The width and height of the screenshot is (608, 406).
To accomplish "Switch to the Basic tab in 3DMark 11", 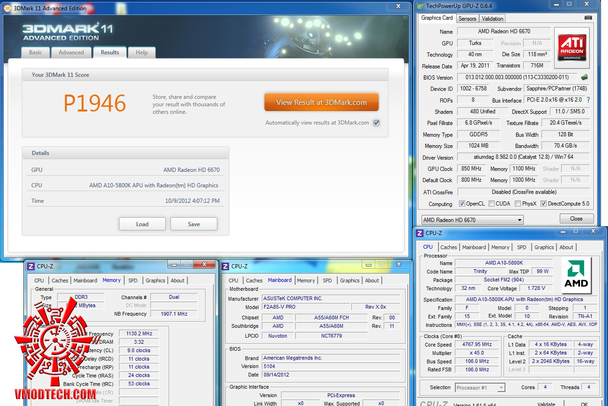I will [36, 52].
